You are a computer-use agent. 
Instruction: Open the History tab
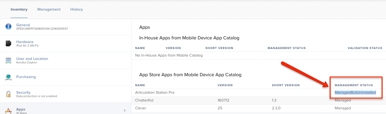tap(77, 9)
